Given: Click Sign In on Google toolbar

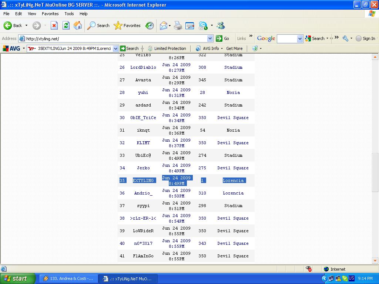Looking at the screenshot, I should tap(365, 38).
